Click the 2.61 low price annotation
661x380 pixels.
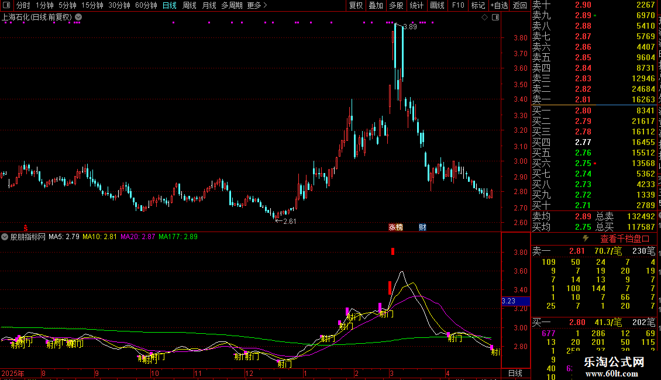[289, 222]
